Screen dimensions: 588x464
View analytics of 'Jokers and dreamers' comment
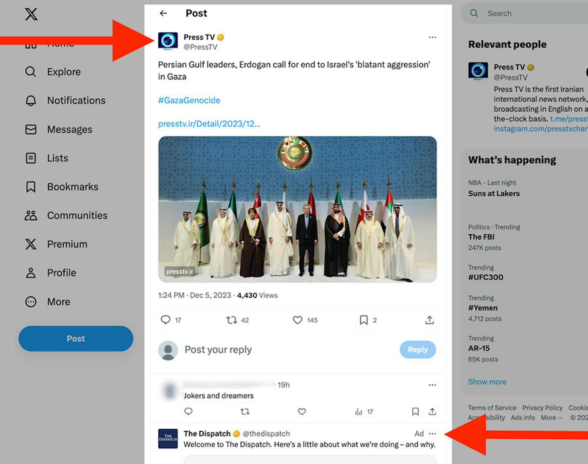pos(364,412)
